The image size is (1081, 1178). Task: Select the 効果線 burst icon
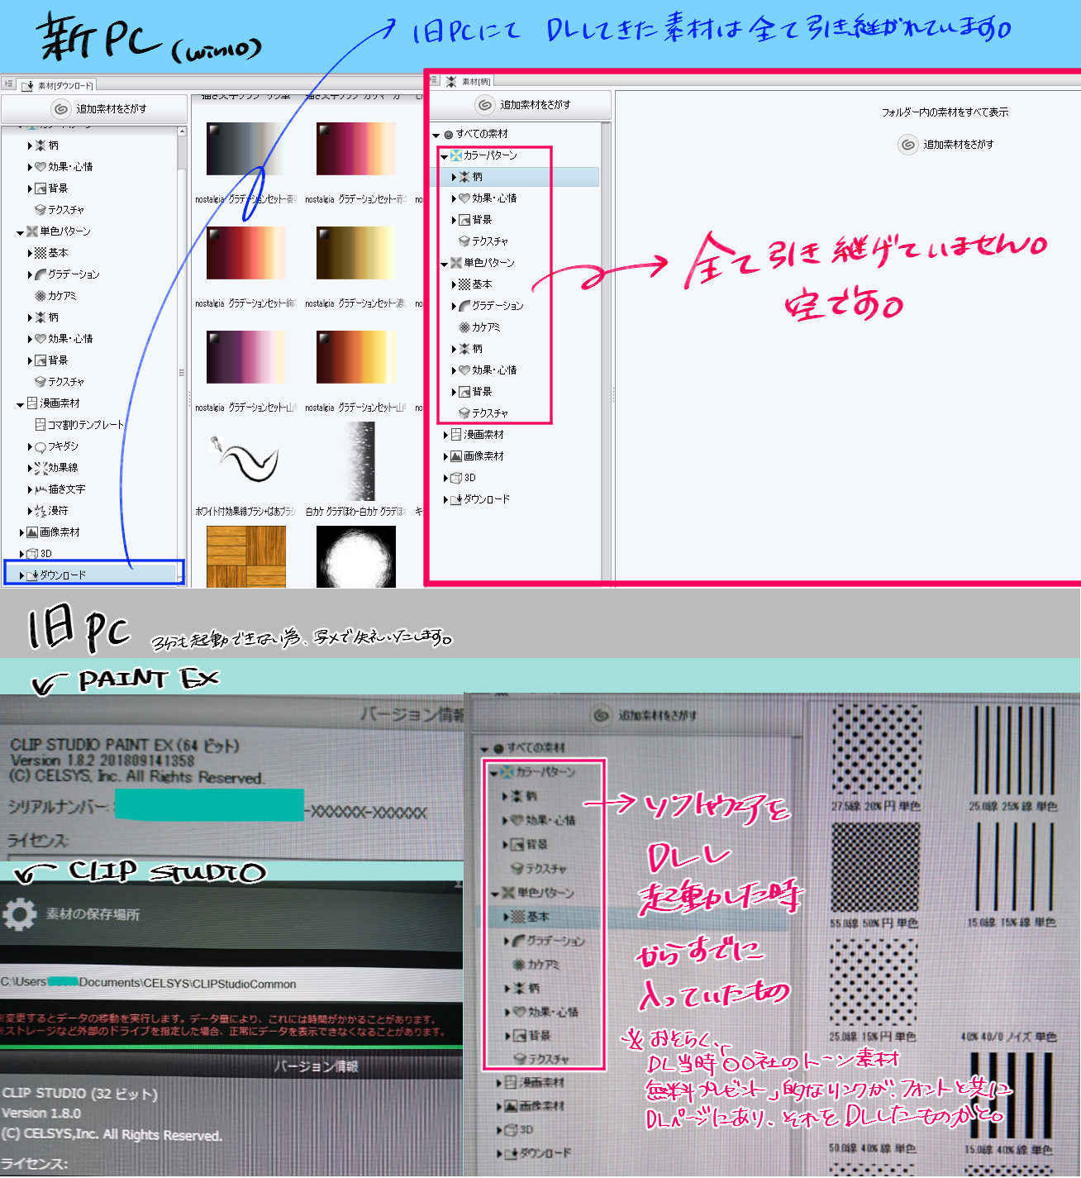coord(40,468)
